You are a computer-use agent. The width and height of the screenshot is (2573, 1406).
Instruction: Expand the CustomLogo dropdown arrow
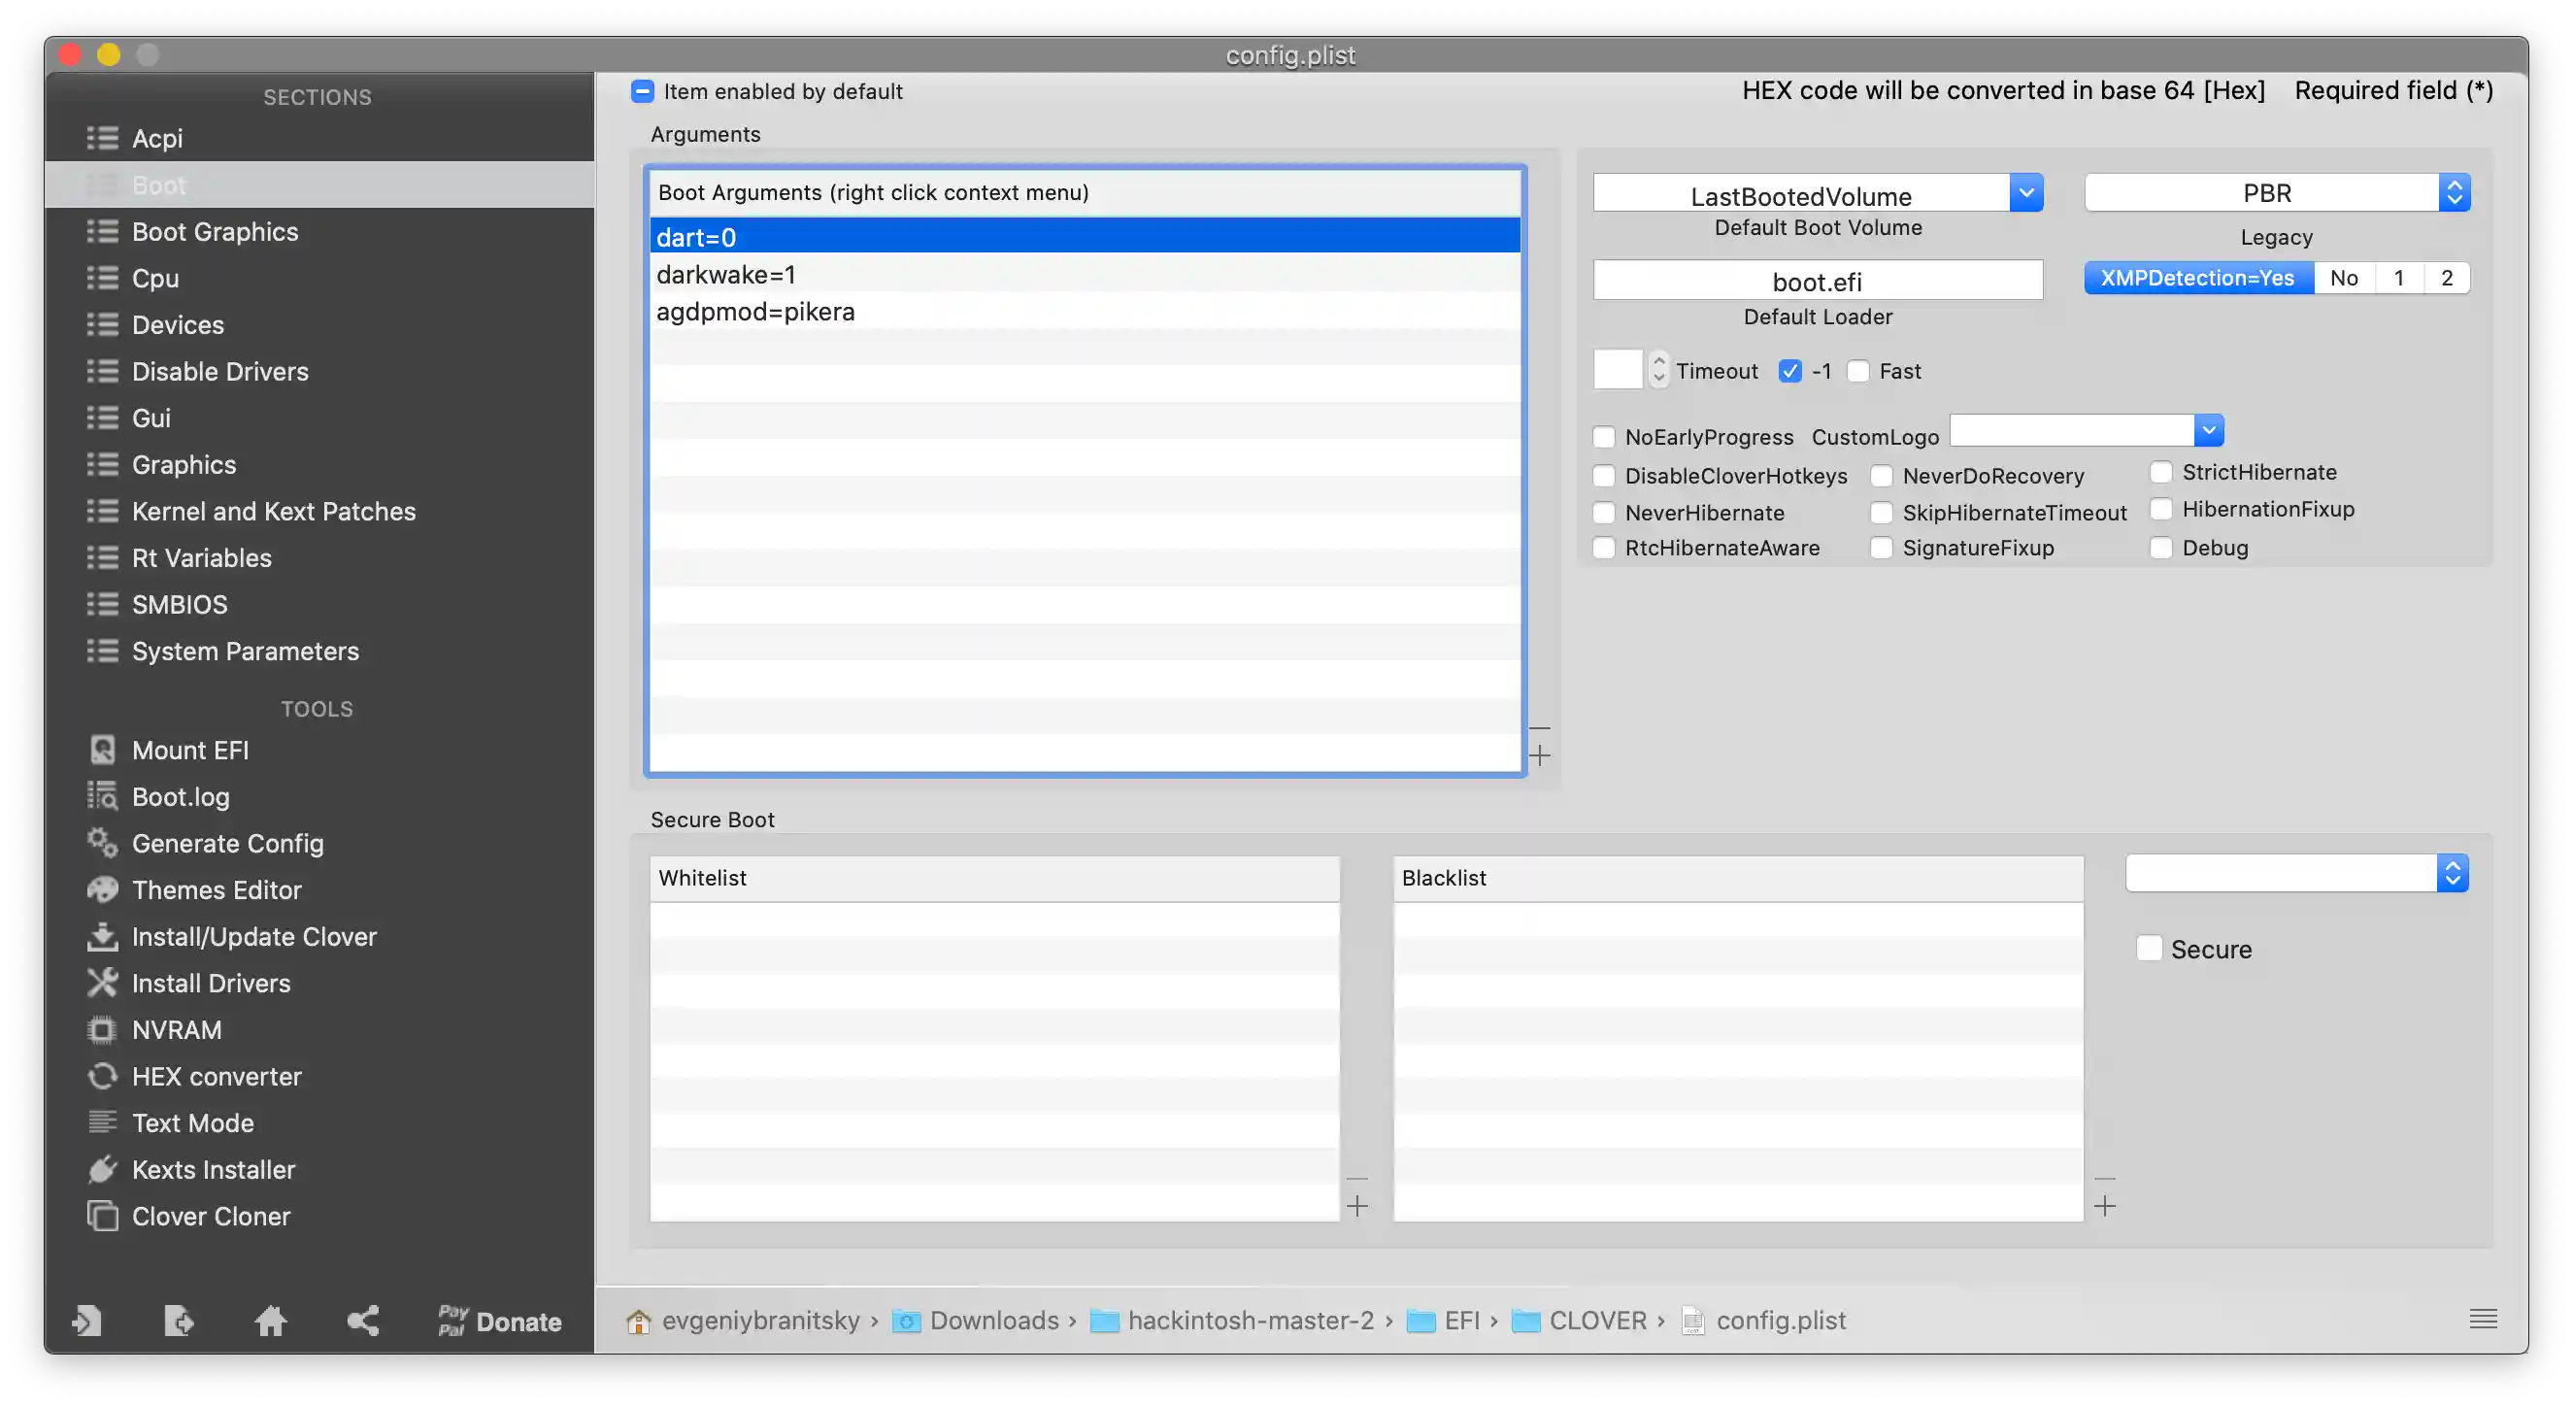click(2209, 431)
